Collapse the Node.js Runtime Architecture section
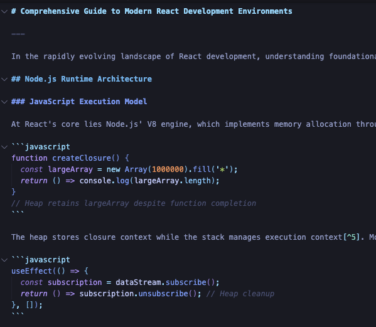Image resolution: width=376 pixels, height=327 pixels. 4,79
